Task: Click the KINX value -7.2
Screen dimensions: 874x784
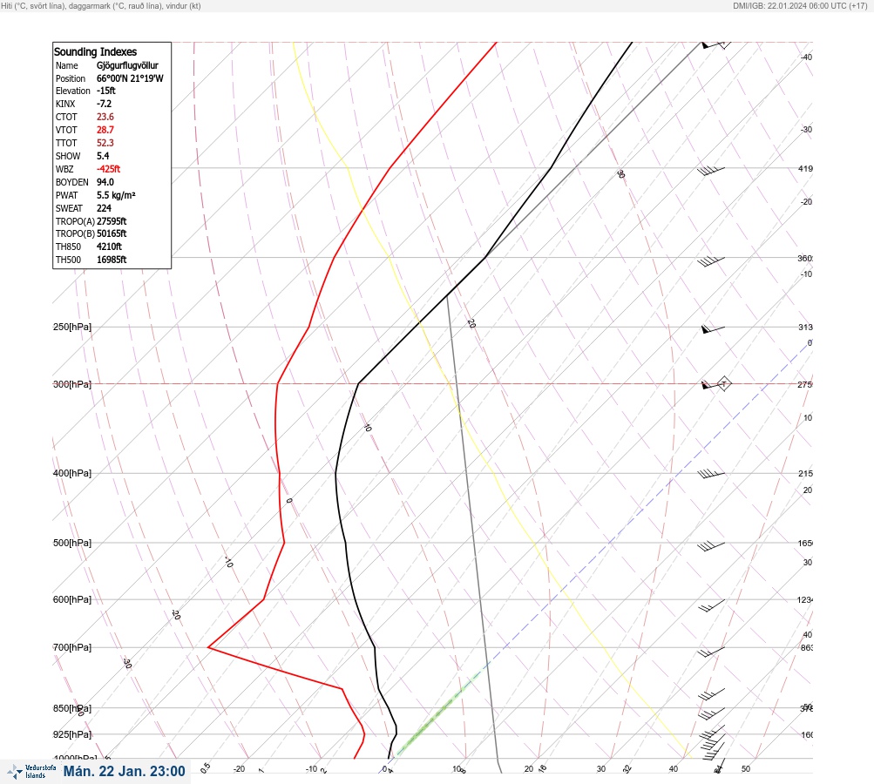Action: 105,104
